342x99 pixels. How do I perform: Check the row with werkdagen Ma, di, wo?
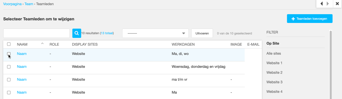pyautogui.click(x=9, y=54)
